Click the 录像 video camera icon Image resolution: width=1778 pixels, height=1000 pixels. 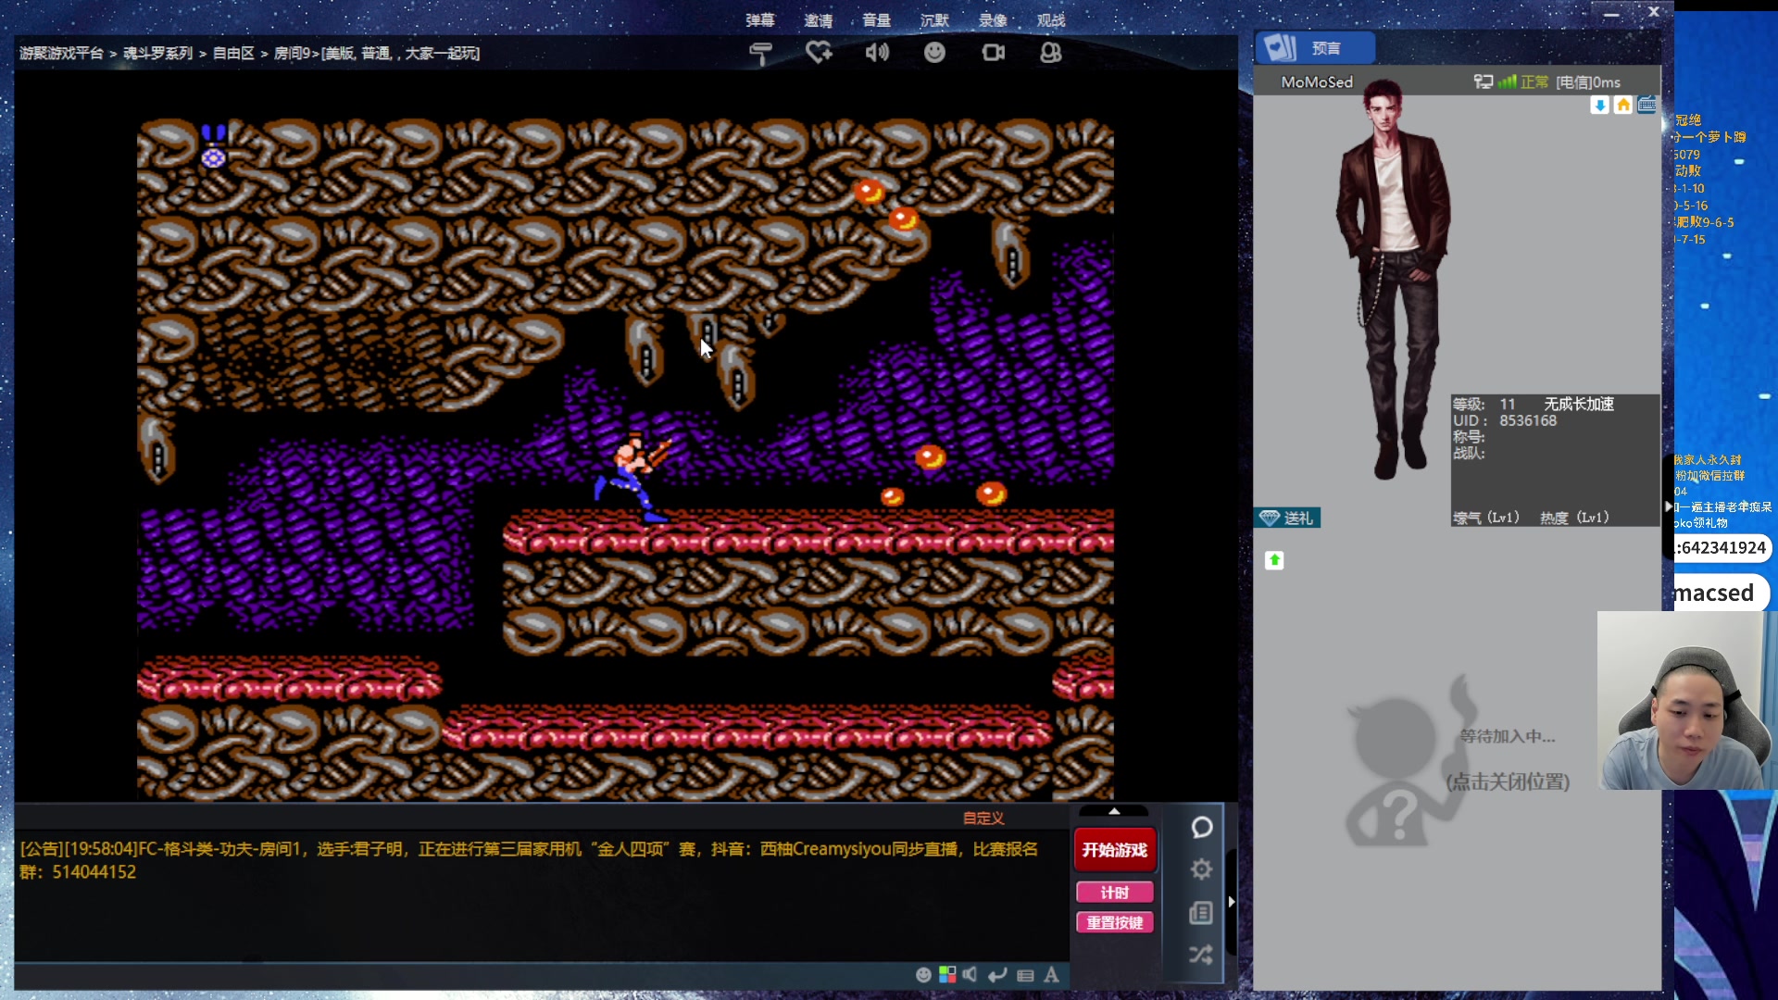(x=993, y=53)
